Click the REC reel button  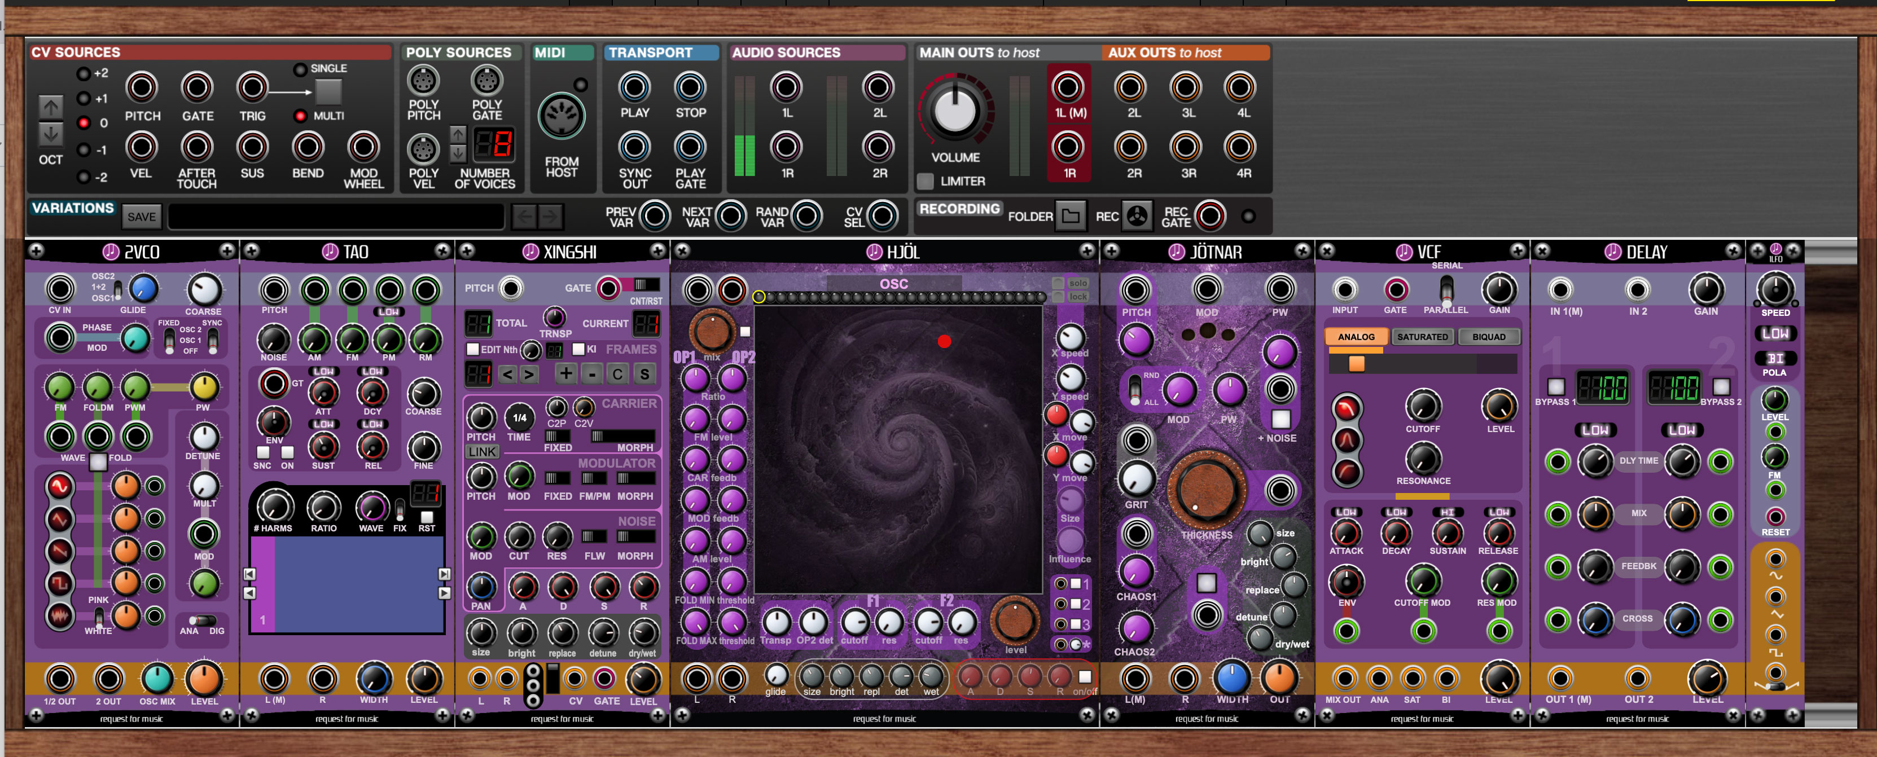tap(1137, 217)
